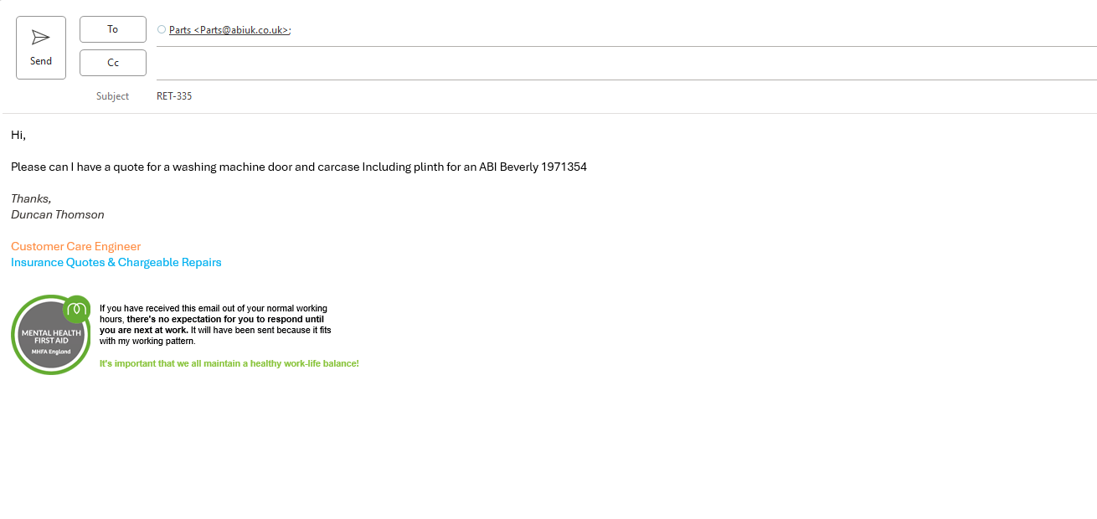Click presence status circle beside Parts recipient
The height and width of the screenshot is (519, 1097).
[x=162, y=29]
